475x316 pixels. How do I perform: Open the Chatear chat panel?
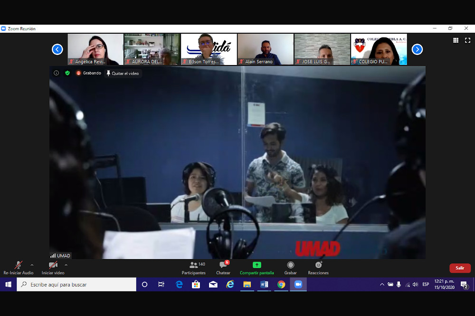(223, 268)
